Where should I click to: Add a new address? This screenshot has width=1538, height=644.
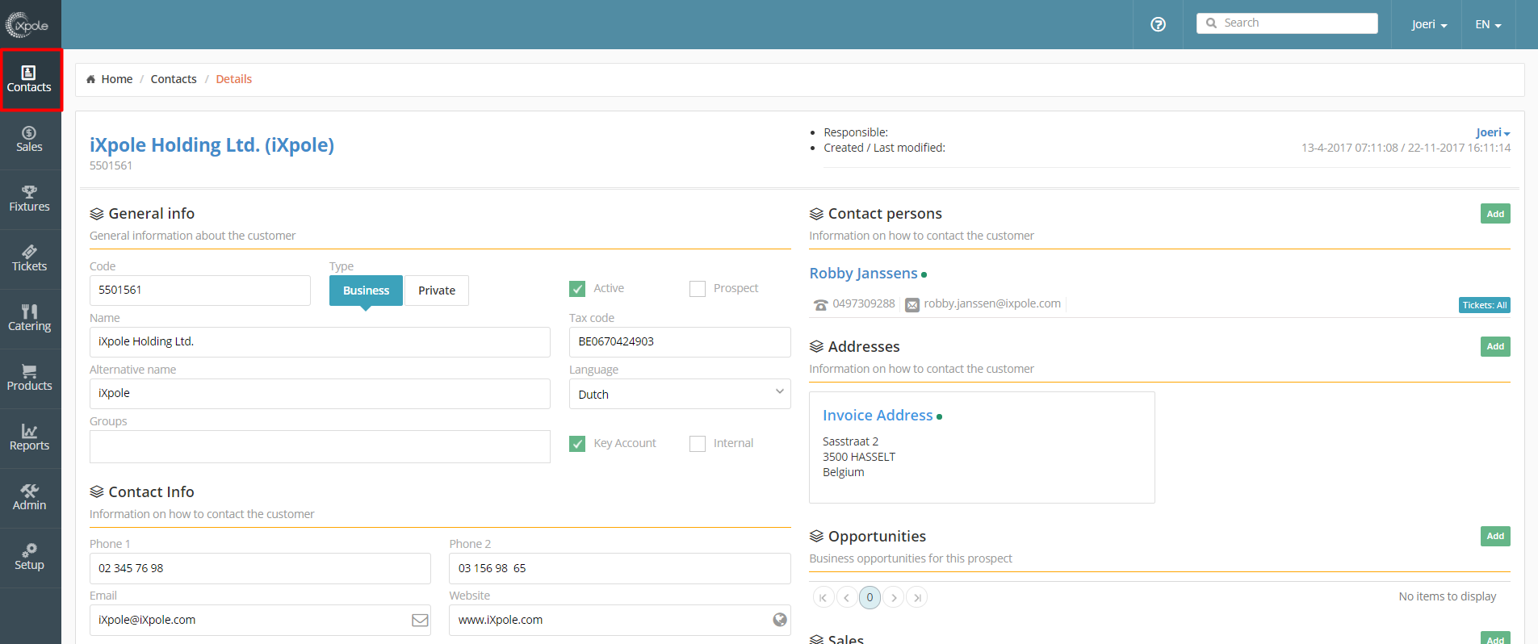(1495, 346)
